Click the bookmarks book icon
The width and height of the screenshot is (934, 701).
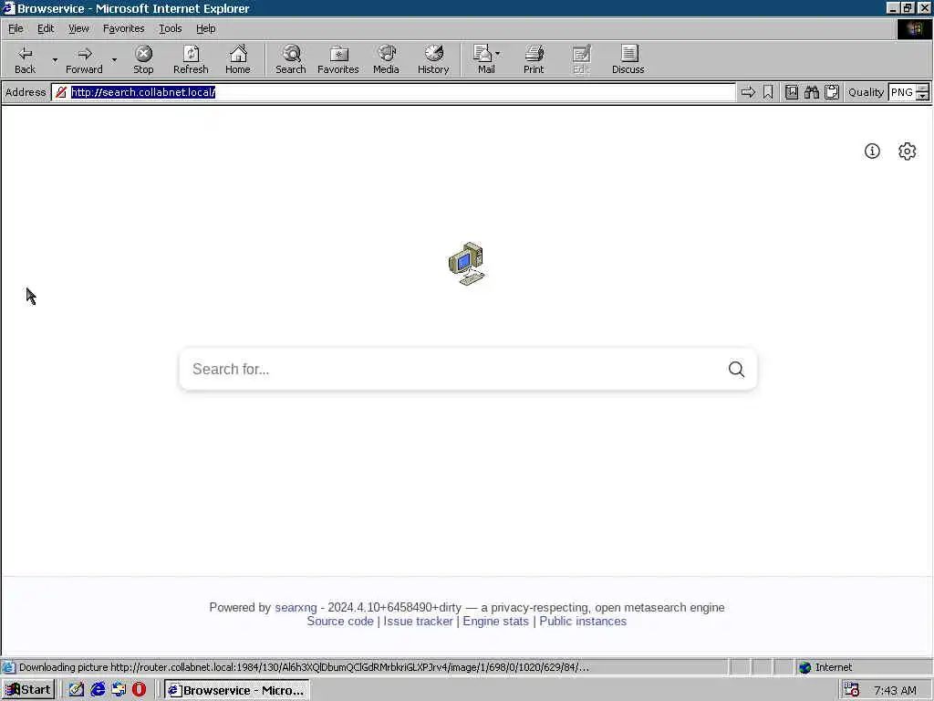[x=791, y=92]
